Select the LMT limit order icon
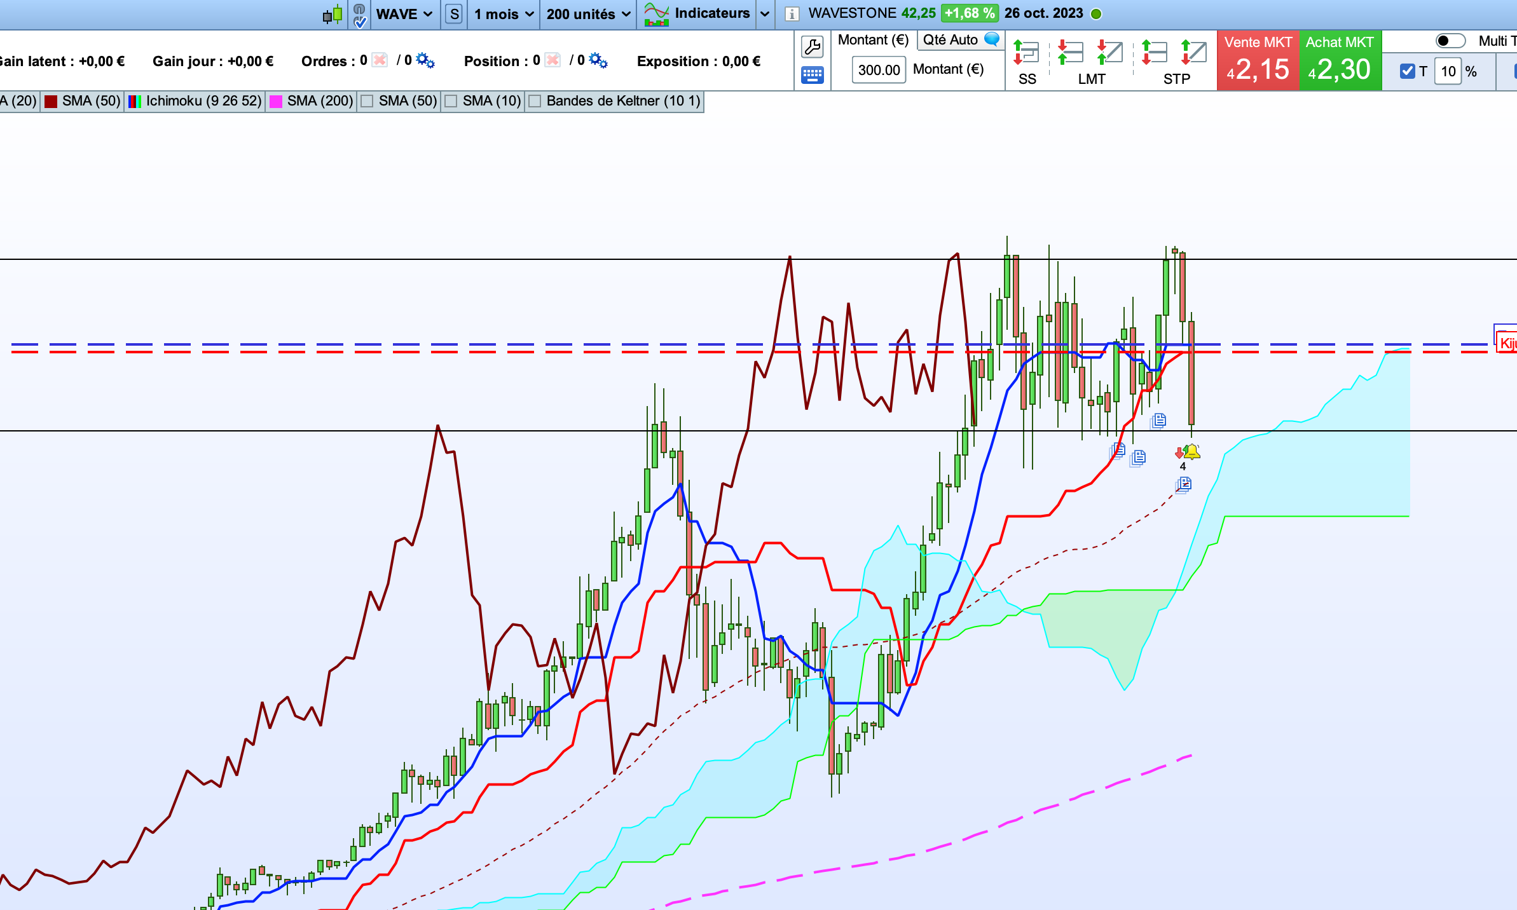The image size is (1517, 910). 1091,61
